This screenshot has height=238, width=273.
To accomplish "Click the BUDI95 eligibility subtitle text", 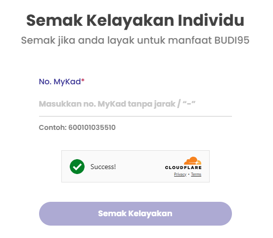I will [x=136, y=41].
